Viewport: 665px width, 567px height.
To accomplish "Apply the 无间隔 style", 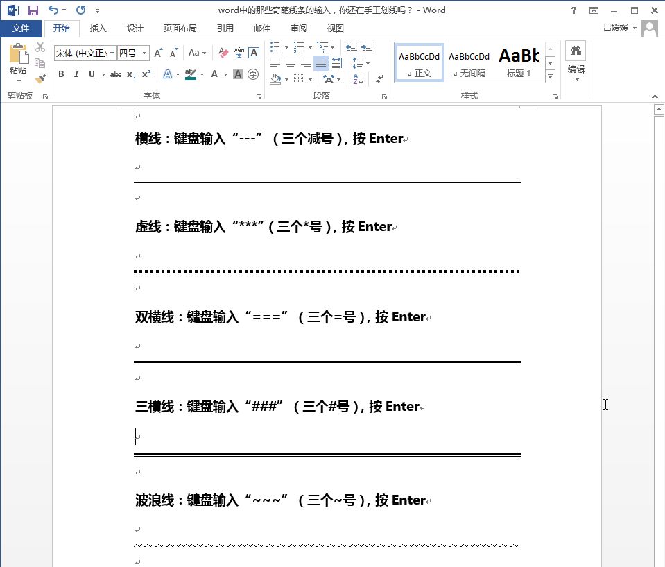I will [x=469, y=62].
